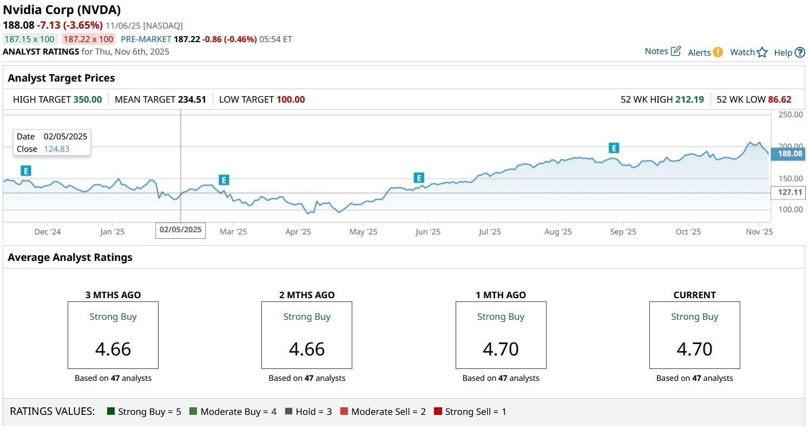Screen dimensions: 809x430
Task: Click the Moderate Buy legend swatch
Action: coord(193,412)
